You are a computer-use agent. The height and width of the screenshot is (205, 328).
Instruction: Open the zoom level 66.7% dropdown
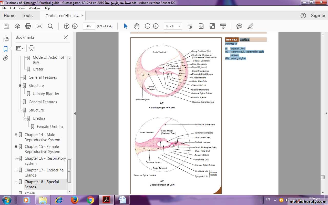pos(179,26)
